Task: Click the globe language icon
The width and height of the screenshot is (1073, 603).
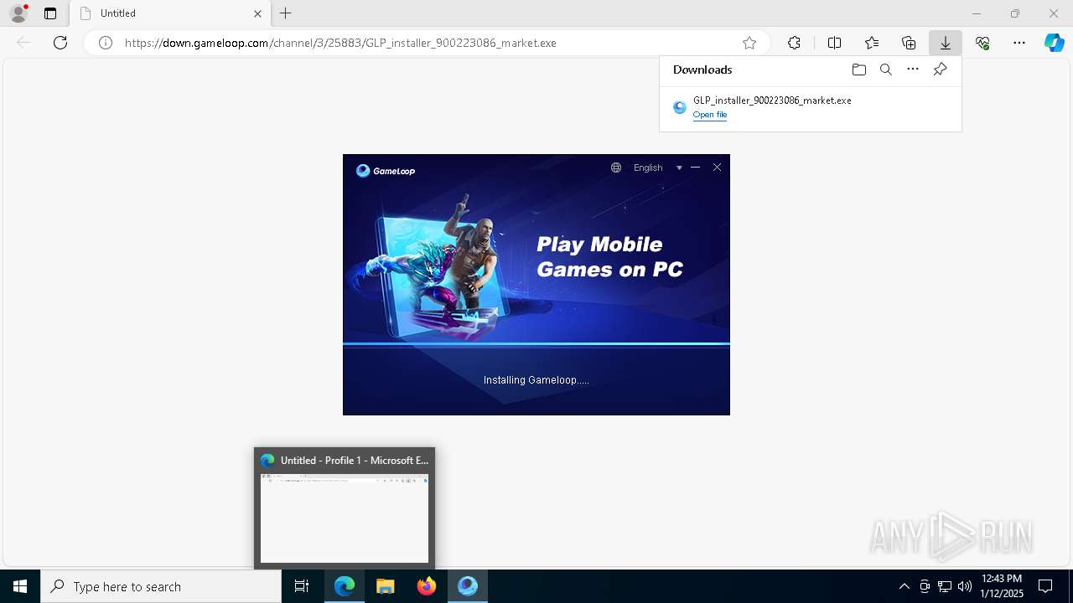Action: tap(616, 167)
